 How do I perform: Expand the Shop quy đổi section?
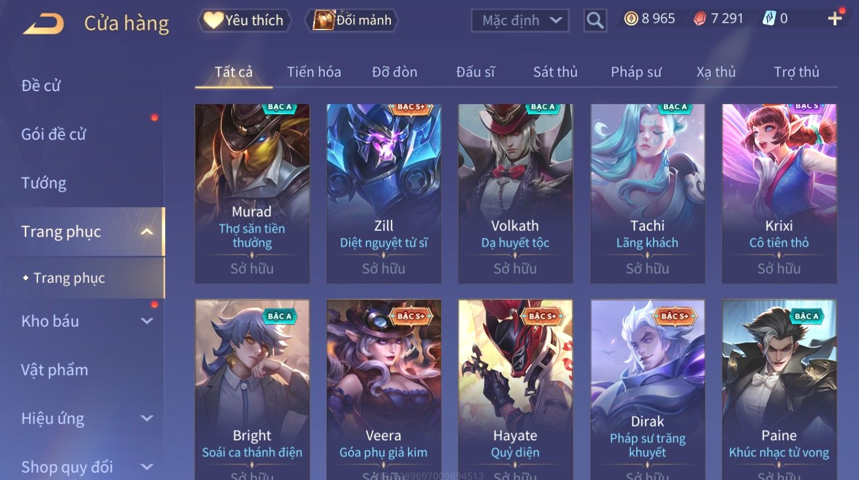[x=146, y=467]
